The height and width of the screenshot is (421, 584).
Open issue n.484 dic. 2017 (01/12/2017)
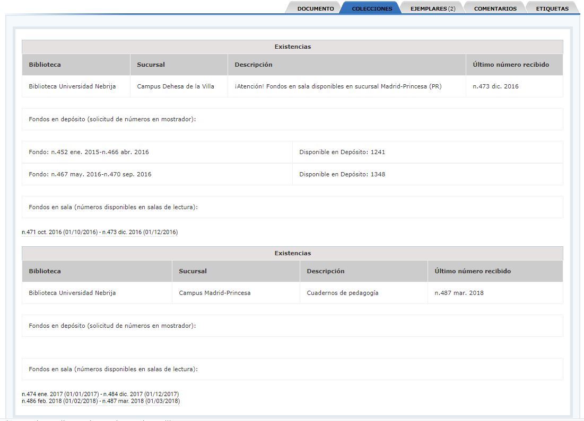point(141,395)
